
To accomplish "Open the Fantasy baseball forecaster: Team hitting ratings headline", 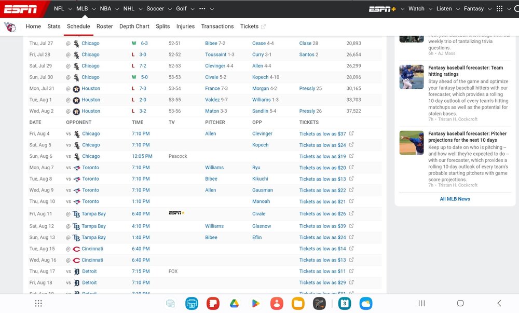I will [x=466, y=71].
